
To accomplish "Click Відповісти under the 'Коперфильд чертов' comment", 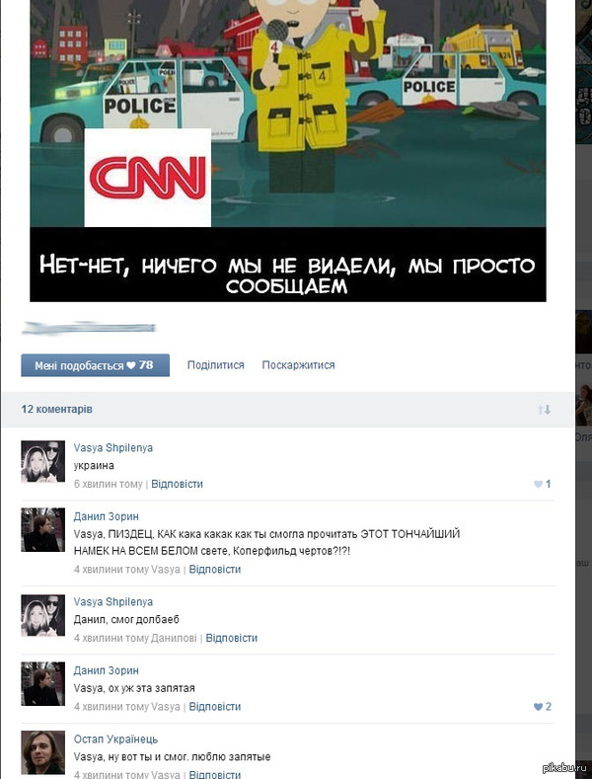I will 214,570.
